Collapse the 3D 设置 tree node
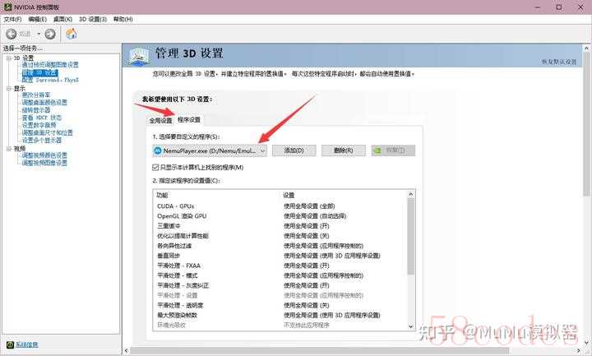The image size is (592, 356). pyautogui.click(x=9, y=58)
